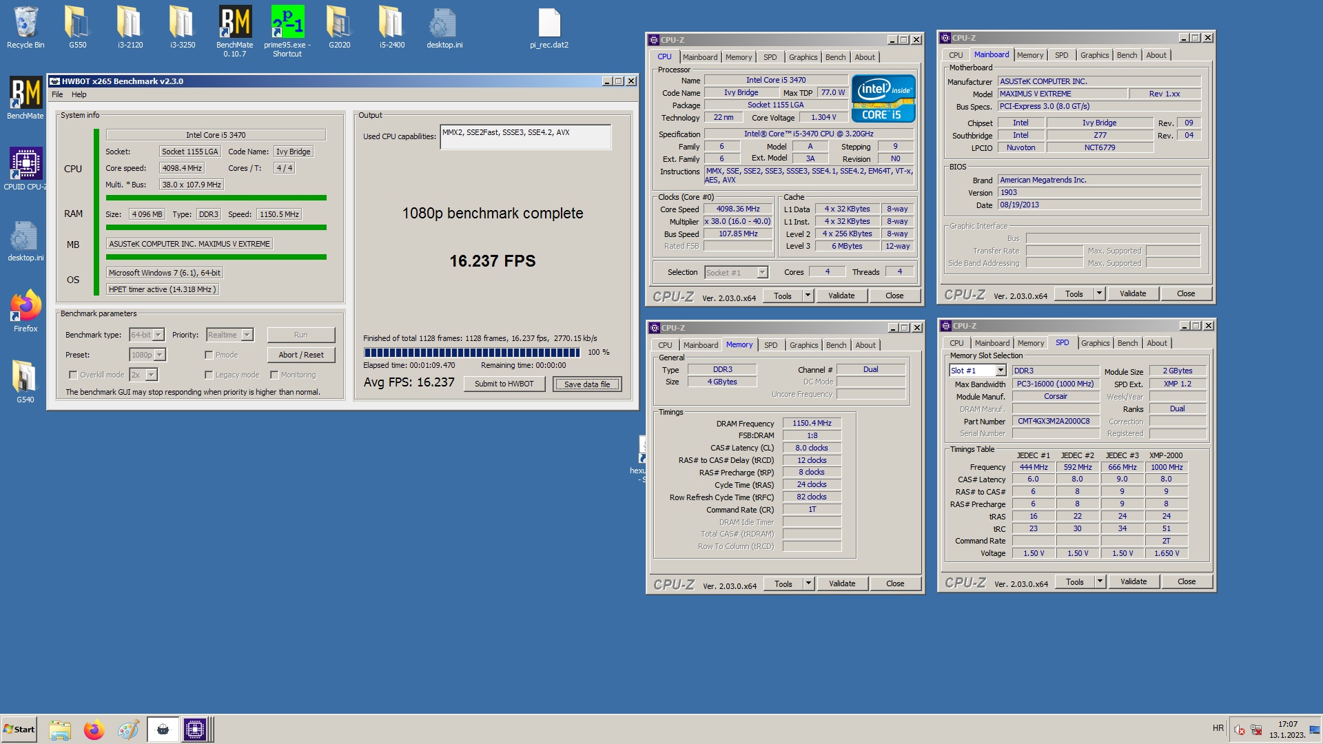
Task: Click the green RAM section indicator bar
Action: 216,227
